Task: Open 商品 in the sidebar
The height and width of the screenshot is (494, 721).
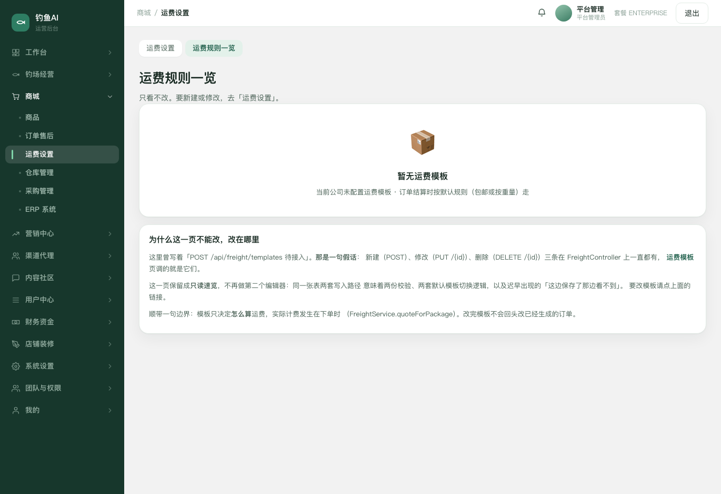Action: [62, 118]
